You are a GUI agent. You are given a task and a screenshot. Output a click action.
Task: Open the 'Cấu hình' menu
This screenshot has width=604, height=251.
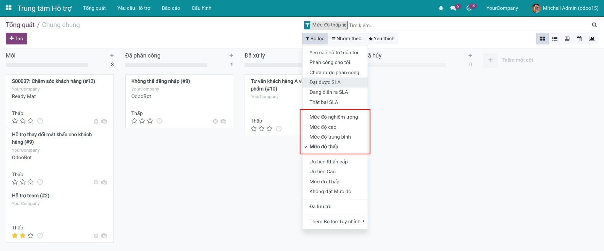201,8
